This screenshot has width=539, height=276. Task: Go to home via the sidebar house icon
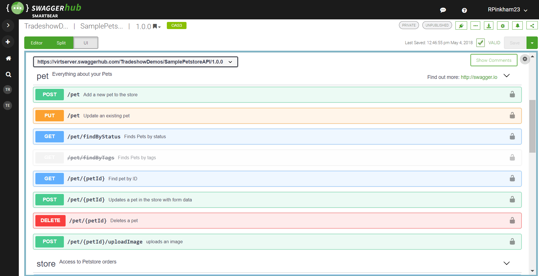(x=8, y=58)
